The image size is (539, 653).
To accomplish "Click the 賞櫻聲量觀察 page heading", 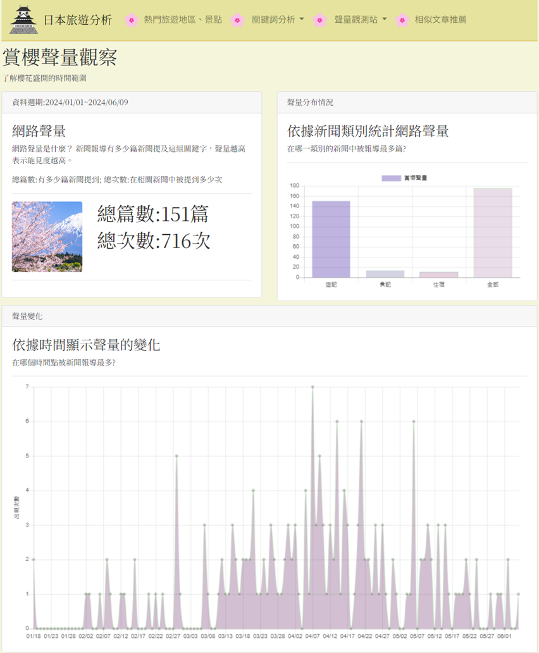I will [59, 58].
